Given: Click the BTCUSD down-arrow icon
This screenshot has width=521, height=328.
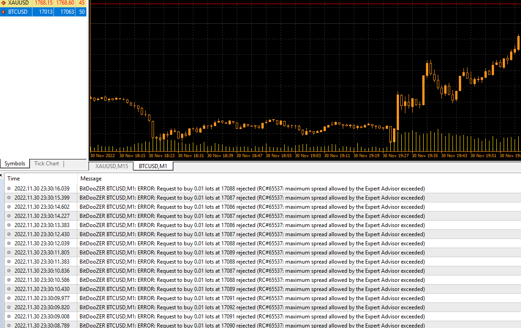Looking at the screenshot, I should (3, 12).
